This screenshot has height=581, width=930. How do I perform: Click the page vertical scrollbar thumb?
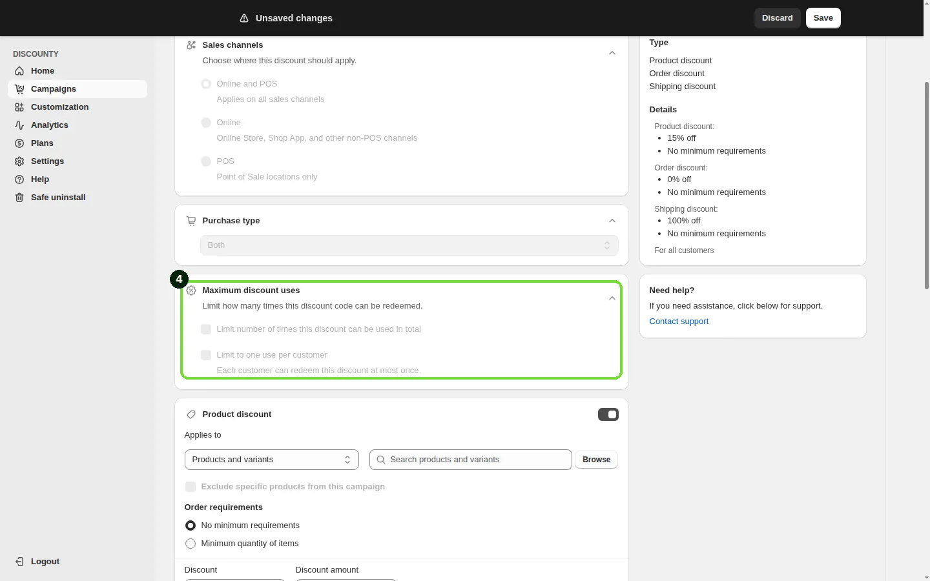[927, 185]
